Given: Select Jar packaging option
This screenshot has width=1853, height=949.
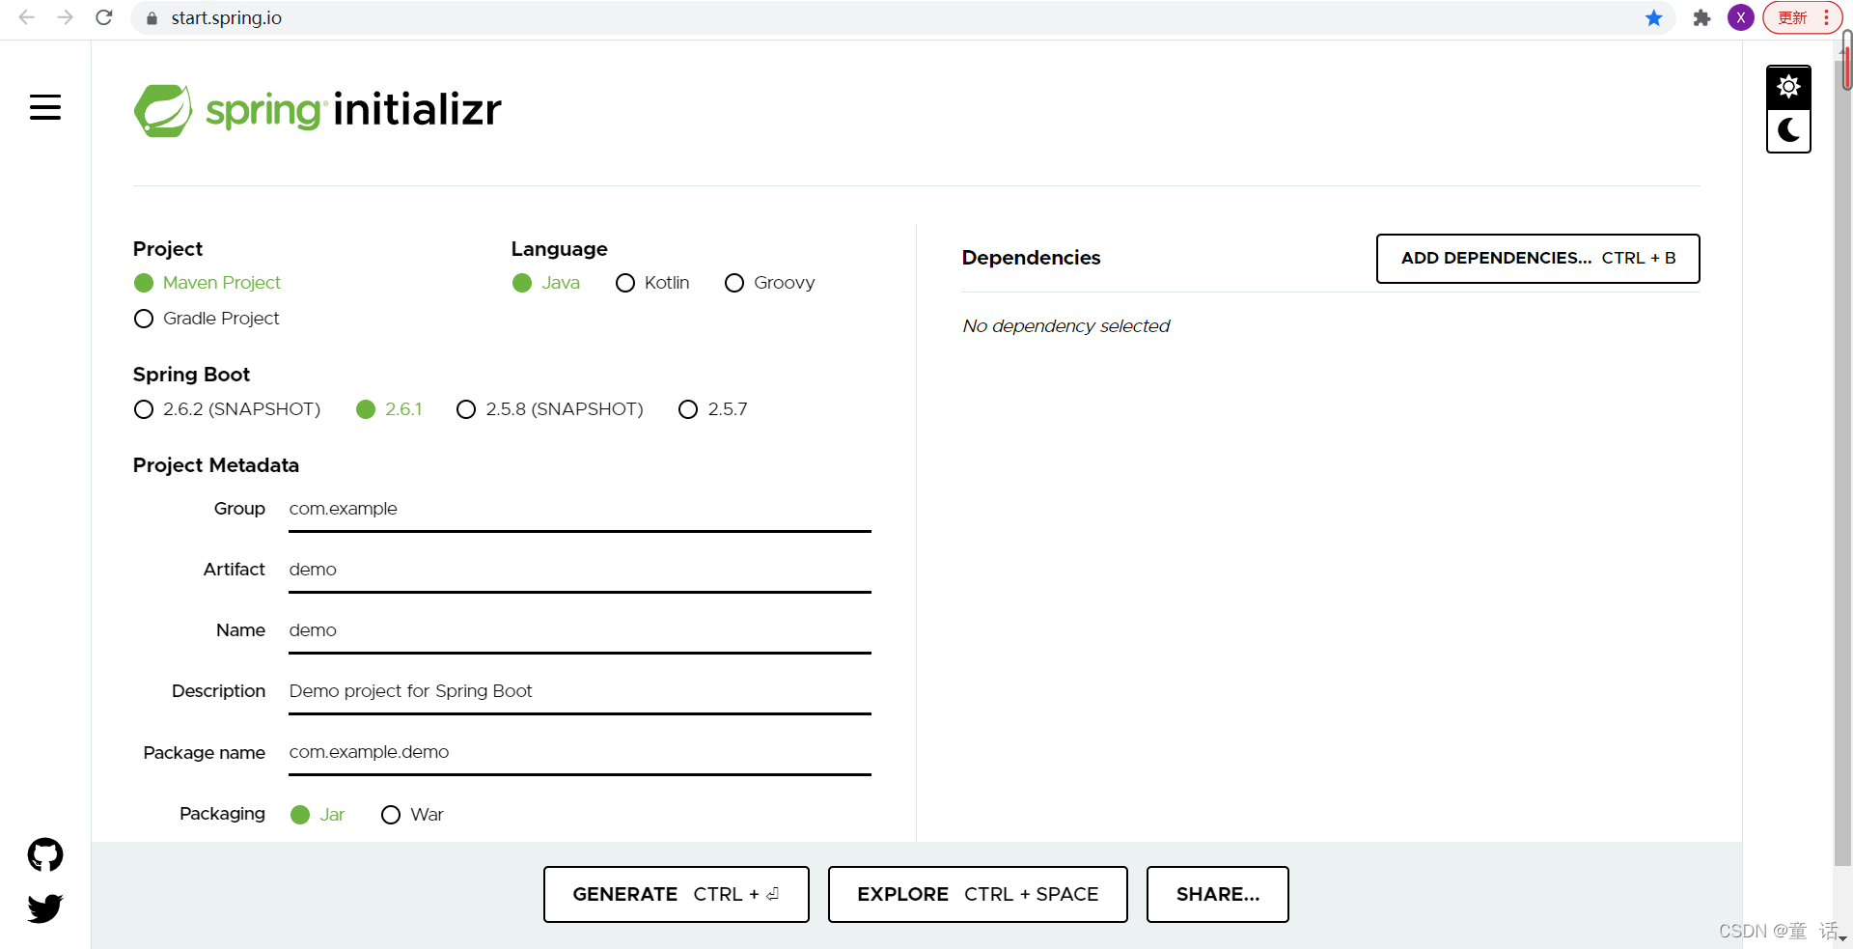Looking at the screenshot, I should click(318, 815).
